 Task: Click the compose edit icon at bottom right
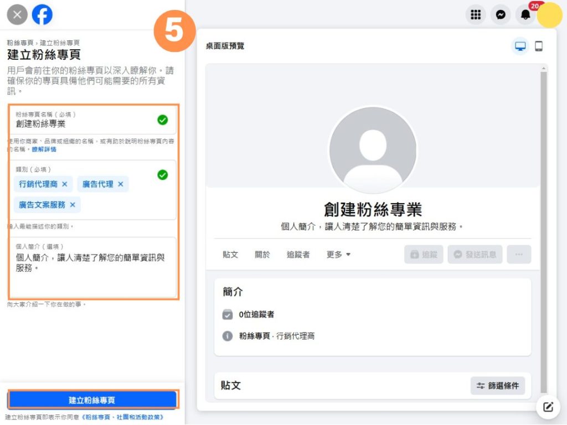[x=548, y=407]
